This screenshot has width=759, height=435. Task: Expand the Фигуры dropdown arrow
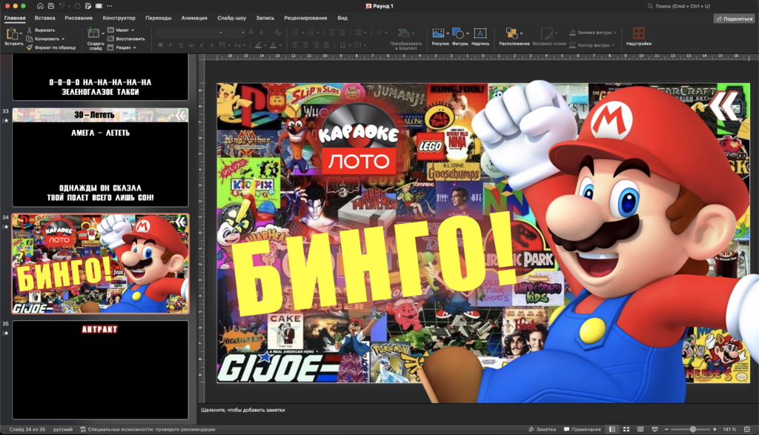468,33
